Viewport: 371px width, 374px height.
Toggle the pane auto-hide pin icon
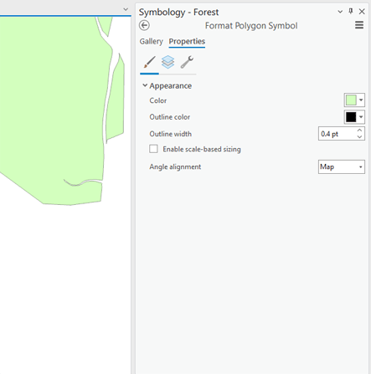coord(351,11)
